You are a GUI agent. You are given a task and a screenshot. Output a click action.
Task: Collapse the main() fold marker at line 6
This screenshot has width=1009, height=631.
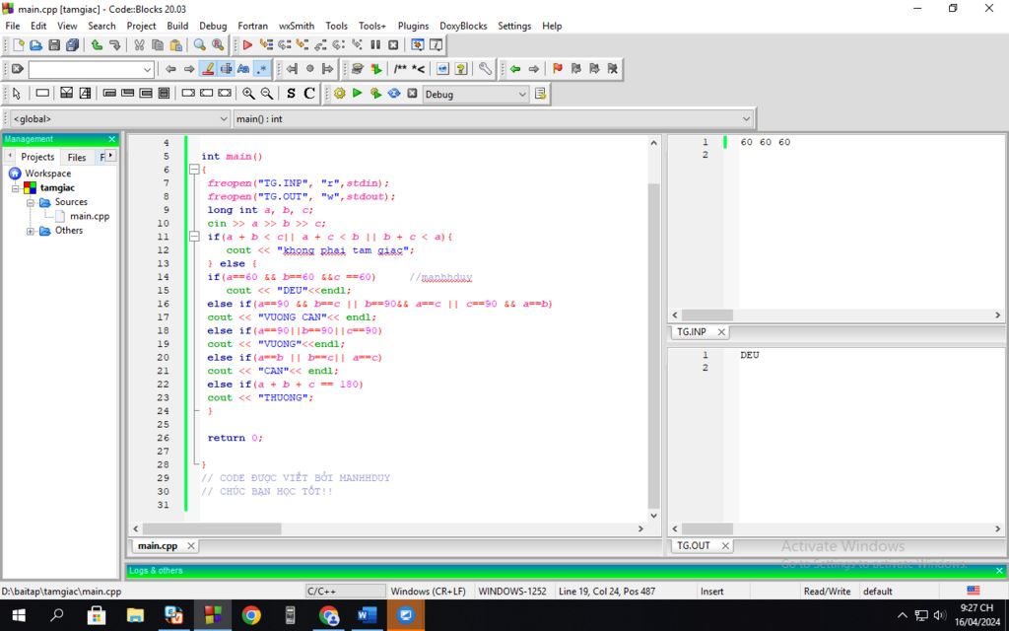[194, 170]
